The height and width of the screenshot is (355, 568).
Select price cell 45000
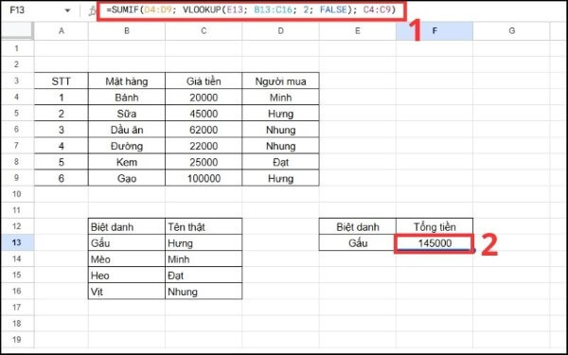pyautogui.click(x=204, y=114)
